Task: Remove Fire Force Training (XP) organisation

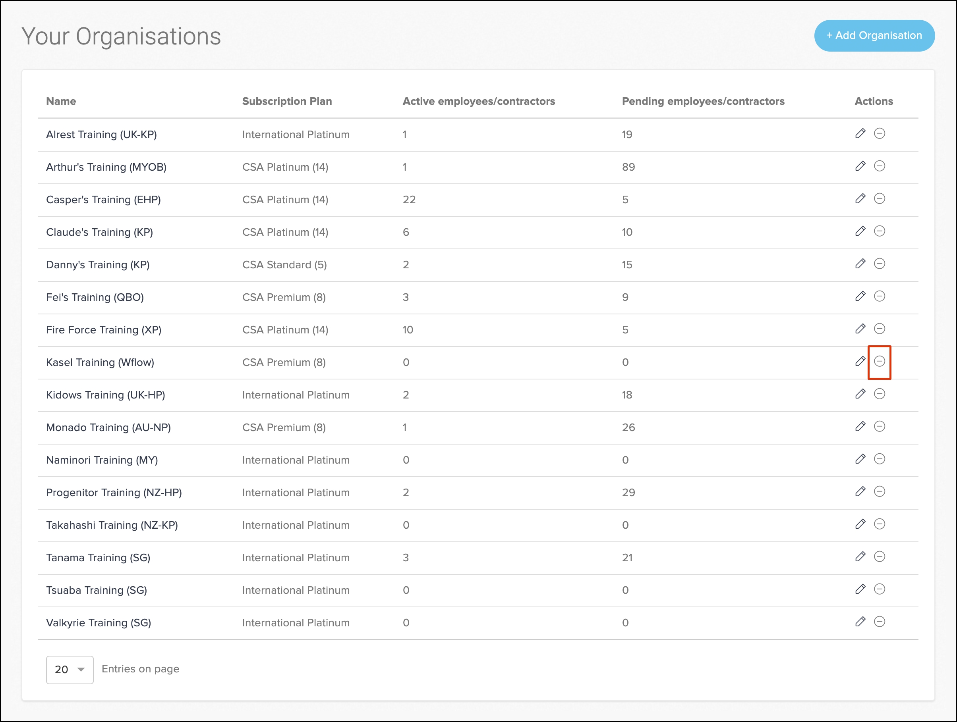Action: tap(879, 329)
